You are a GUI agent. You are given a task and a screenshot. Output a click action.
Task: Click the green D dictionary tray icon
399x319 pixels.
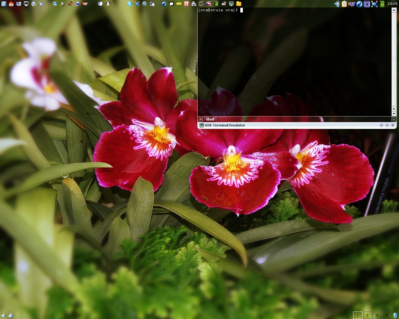pyautogui.click(x=382, y=4)
